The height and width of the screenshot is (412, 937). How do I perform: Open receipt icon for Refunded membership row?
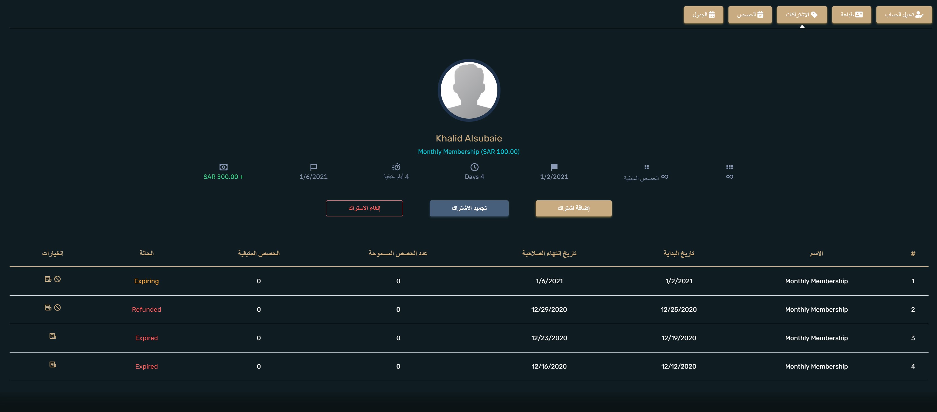tap(48, 307)
